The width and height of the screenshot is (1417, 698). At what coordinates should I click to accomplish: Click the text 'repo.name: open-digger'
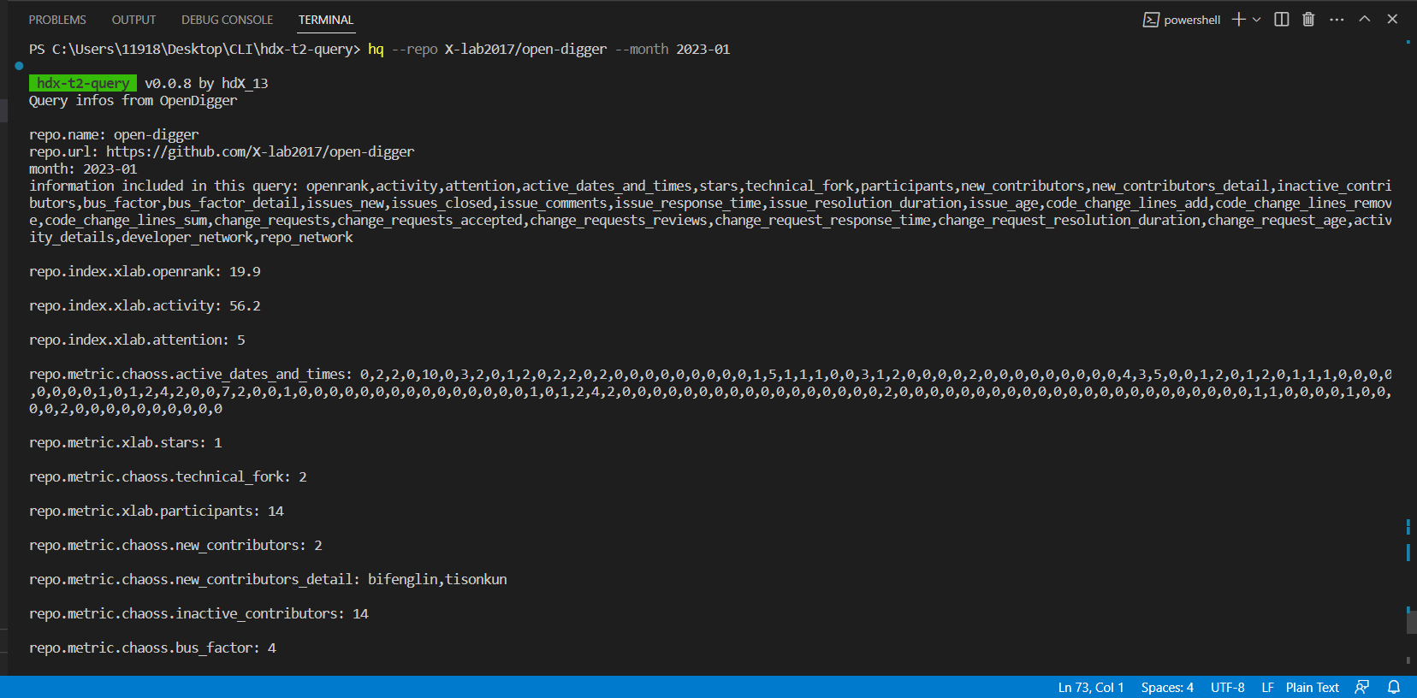114,134
